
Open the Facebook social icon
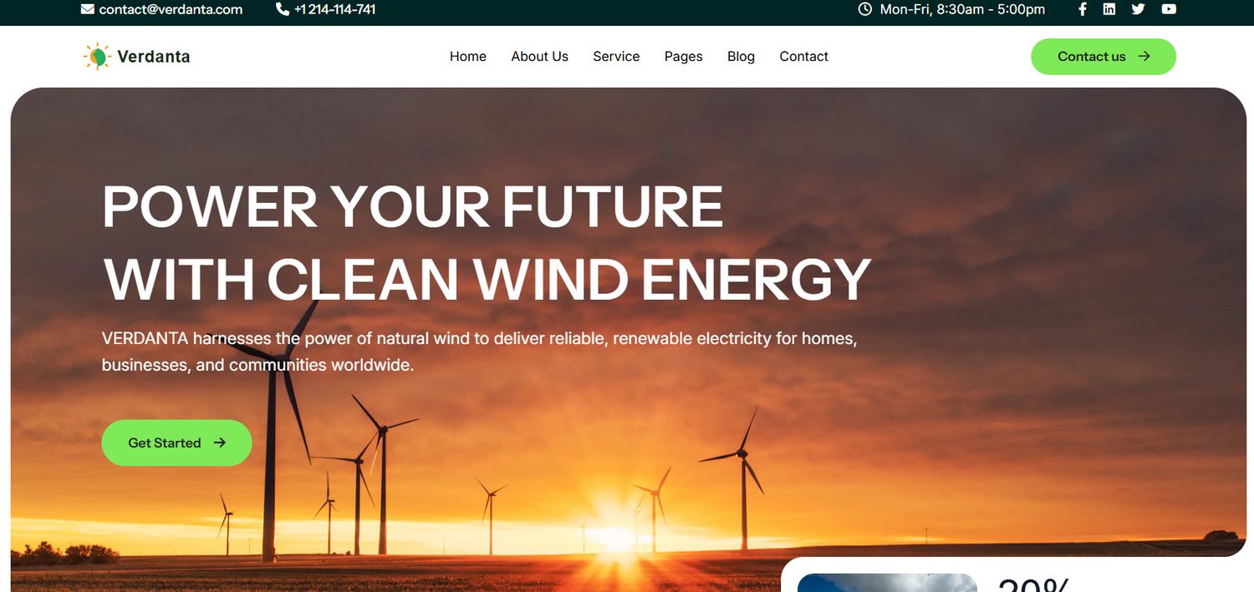pyautogui.click(x=1083, y=9)
